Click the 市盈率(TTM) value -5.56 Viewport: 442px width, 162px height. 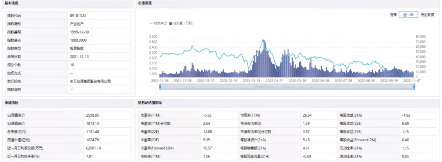pyautogui.click(x=207, y=115)
